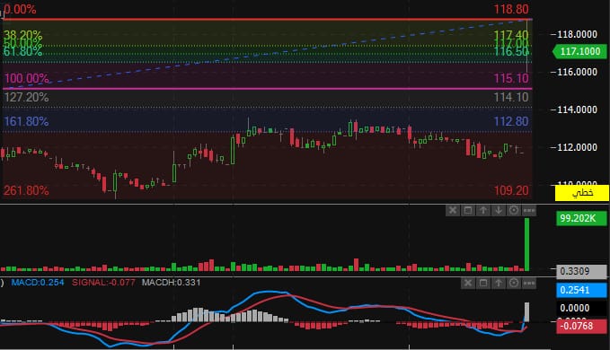Move the volume panel up
610x350 pixels.
pyautogui.click(x=483, y=210)
